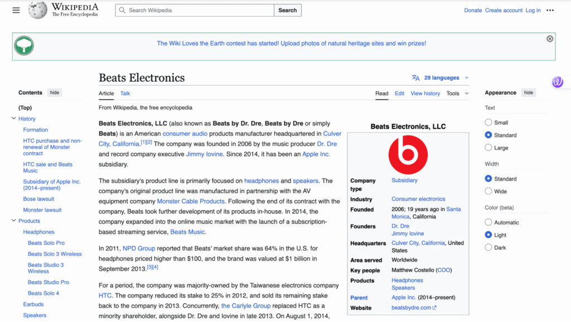Jump to Bose lawsuit section
The height and width of the screenshot is (322, 571).
(x=38, y=199)
